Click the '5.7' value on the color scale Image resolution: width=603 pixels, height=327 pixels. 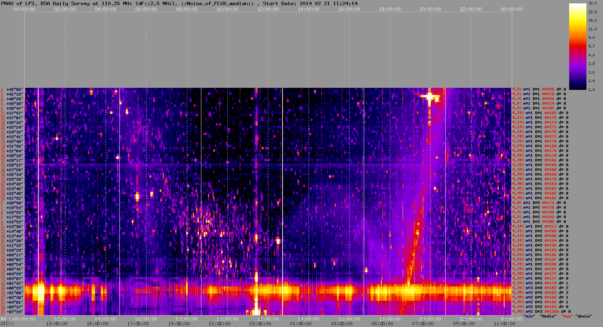click(x=591, y=46)
